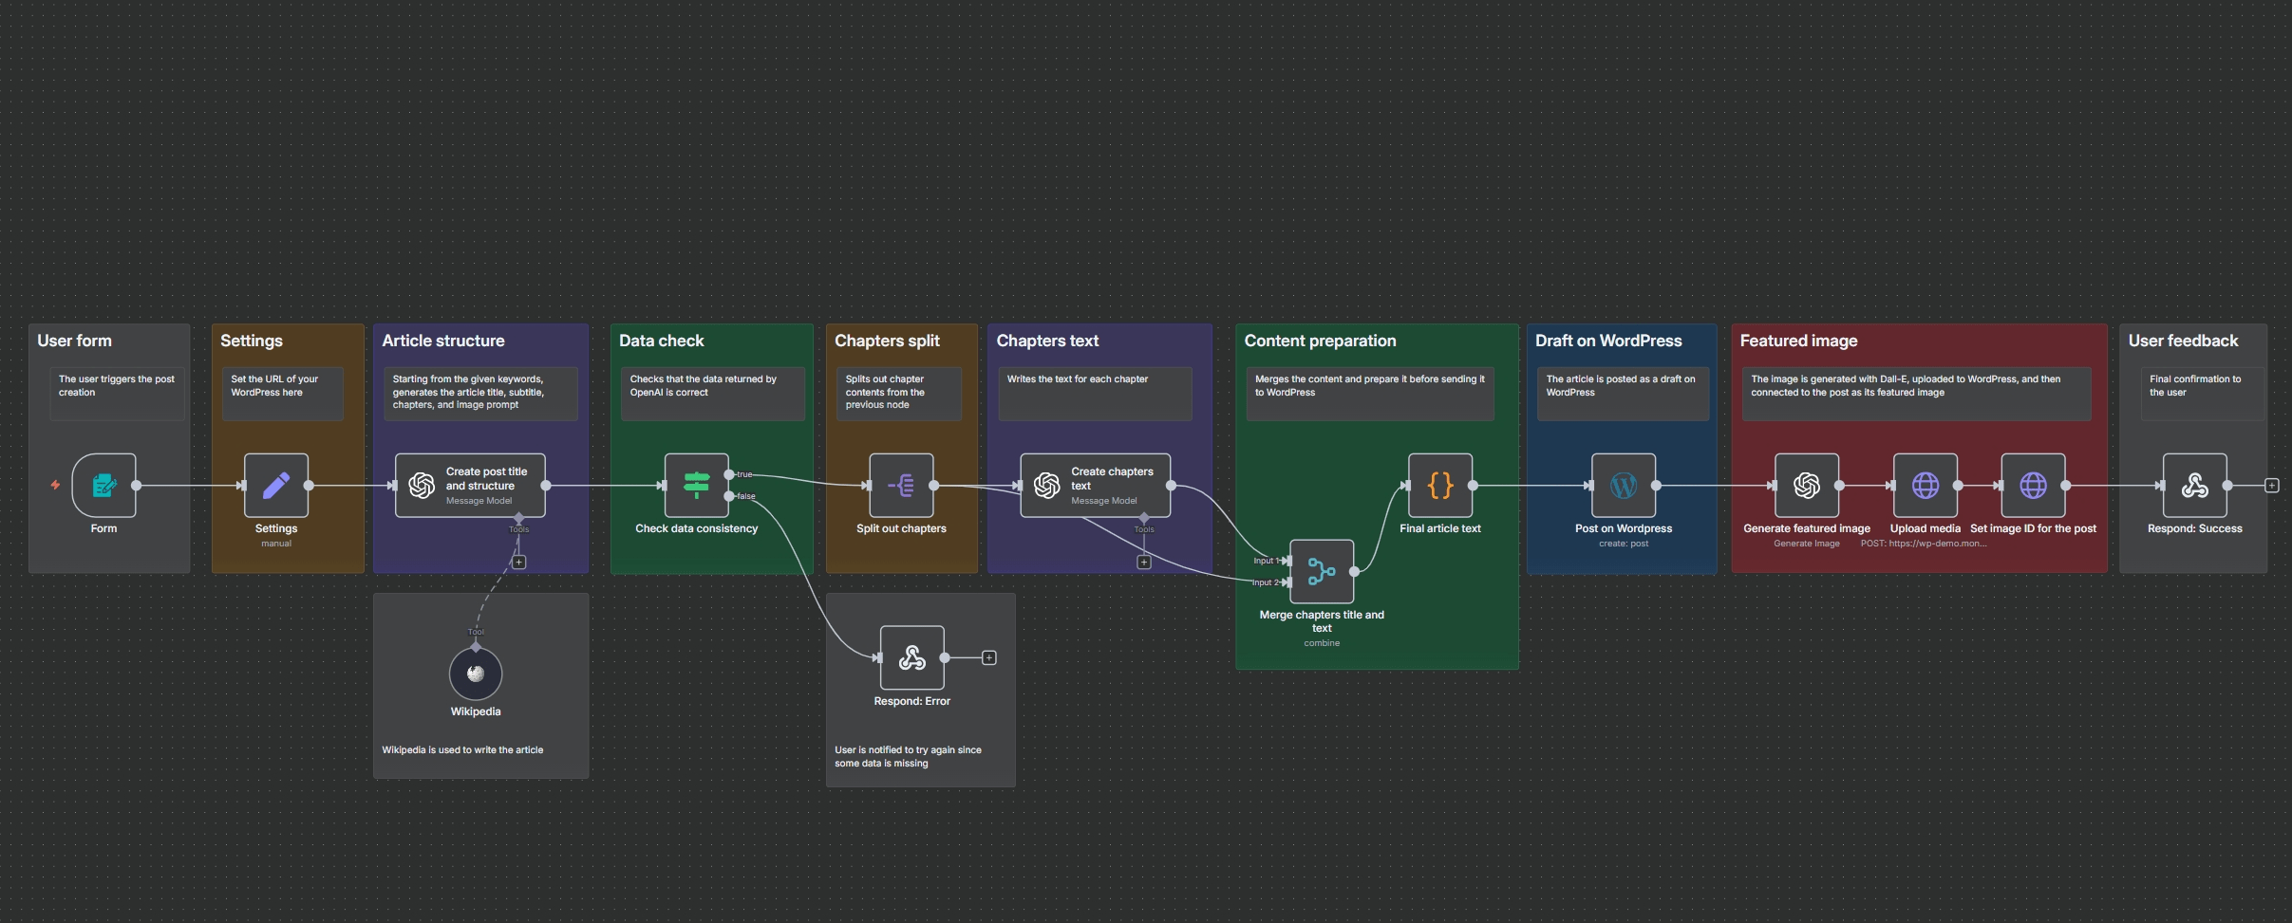Viewport: 2292px width, 923px height.
Task: Click the Set image ID for the post node
Action: click(2033, 486)
